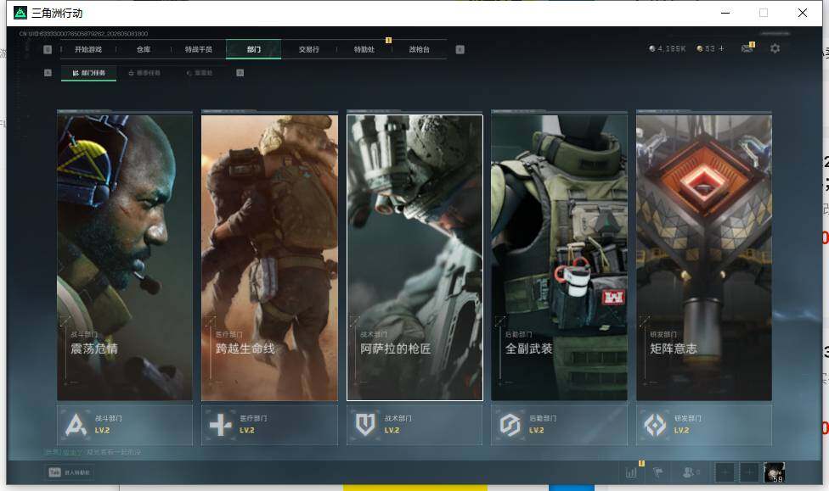Screen dimensions: 829x491
Task: Close the 三角洲行动 window
Action: click(x=803, y=13)
